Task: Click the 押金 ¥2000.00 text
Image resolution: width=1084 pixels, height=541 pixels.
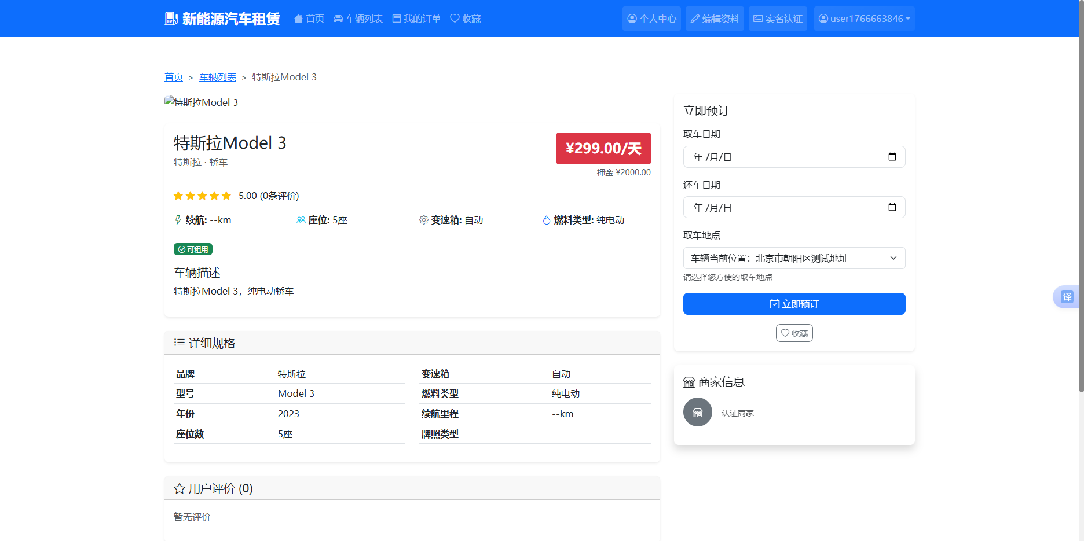Action: [624, 172]
